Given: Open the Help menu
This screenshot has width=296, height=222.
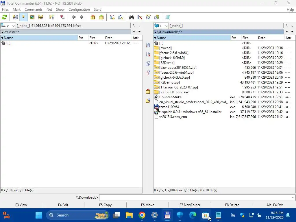Looking at the screenshot, I should click(x=290, y=10).
